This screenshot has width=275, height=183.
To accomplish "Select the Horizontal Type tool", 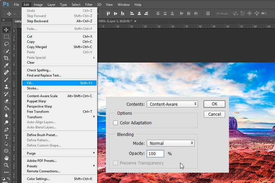I will click(x=7, y=137).
